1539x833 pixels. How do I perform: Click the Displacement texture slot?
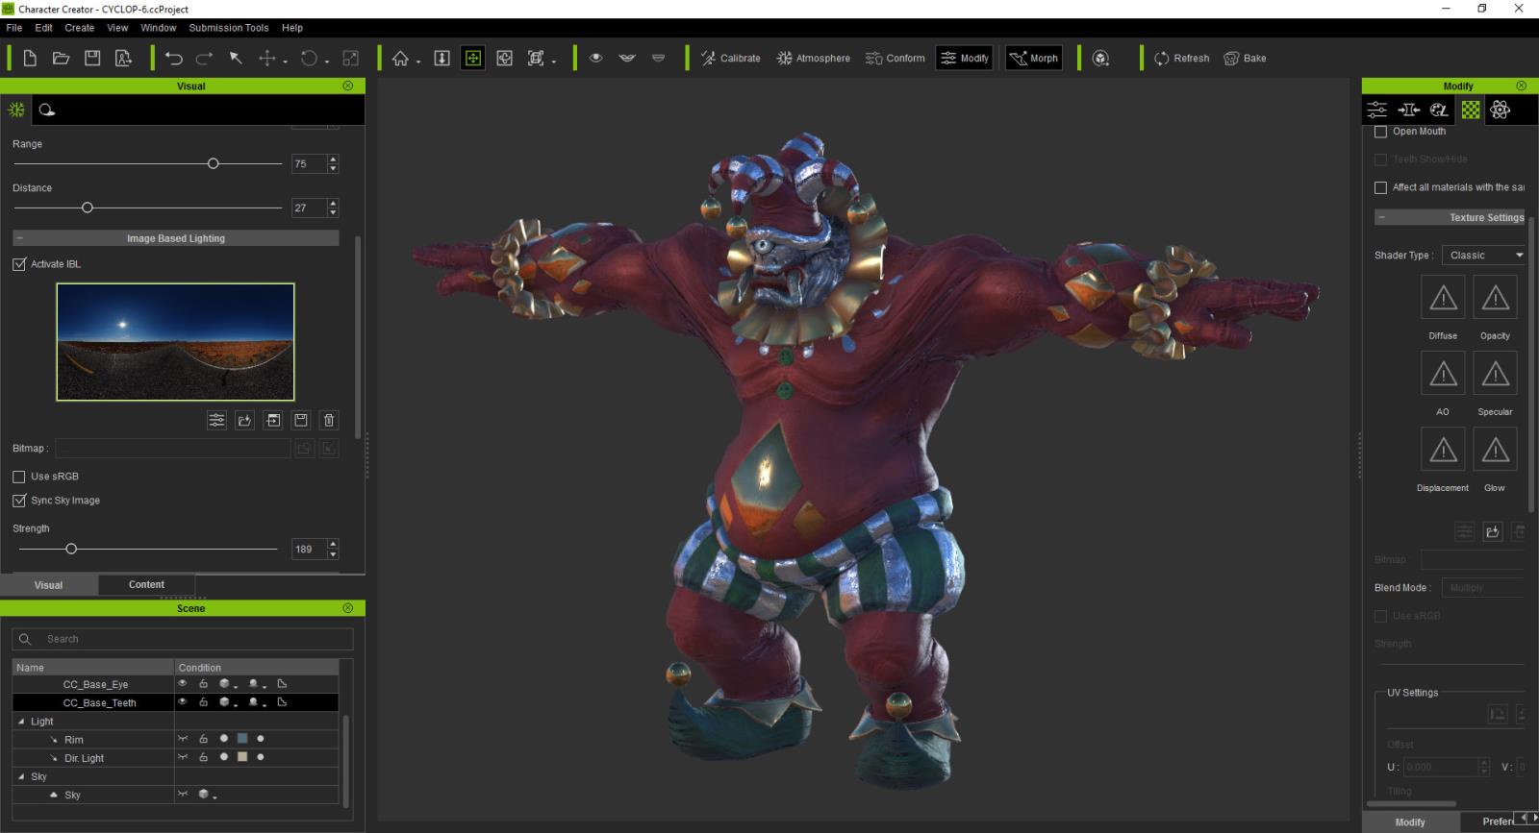[x=1443, y=449]
